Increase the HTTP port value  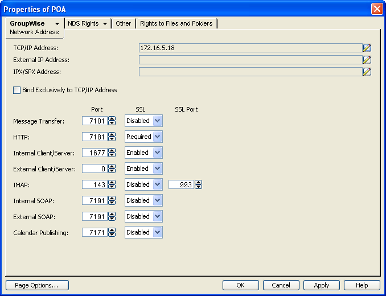pyautogui.click(x=112, y=134)
